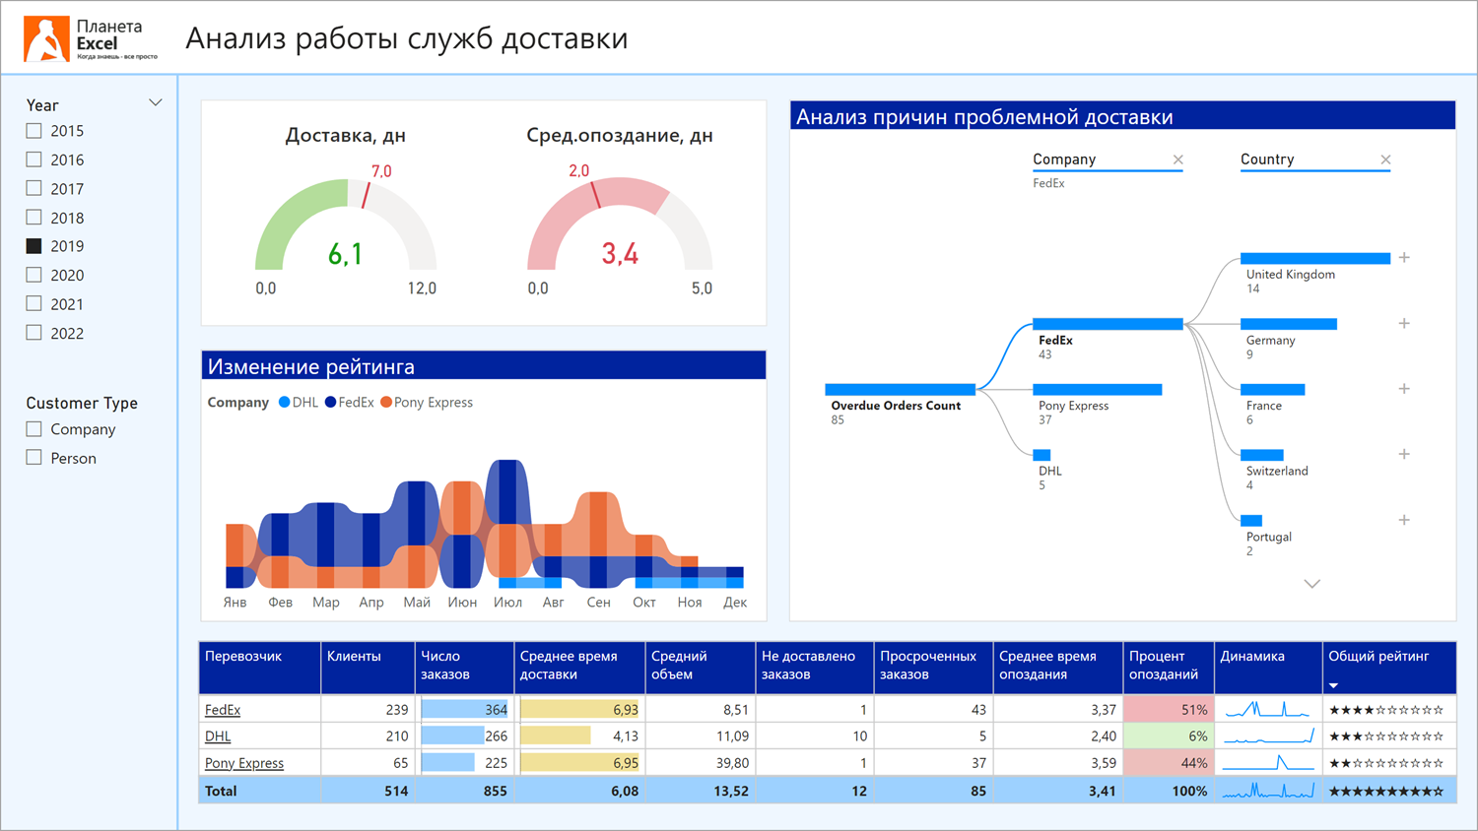Check the 2021 year box
The height and width of the screenshot is (831, 1478).
click(x=34, y=303)
